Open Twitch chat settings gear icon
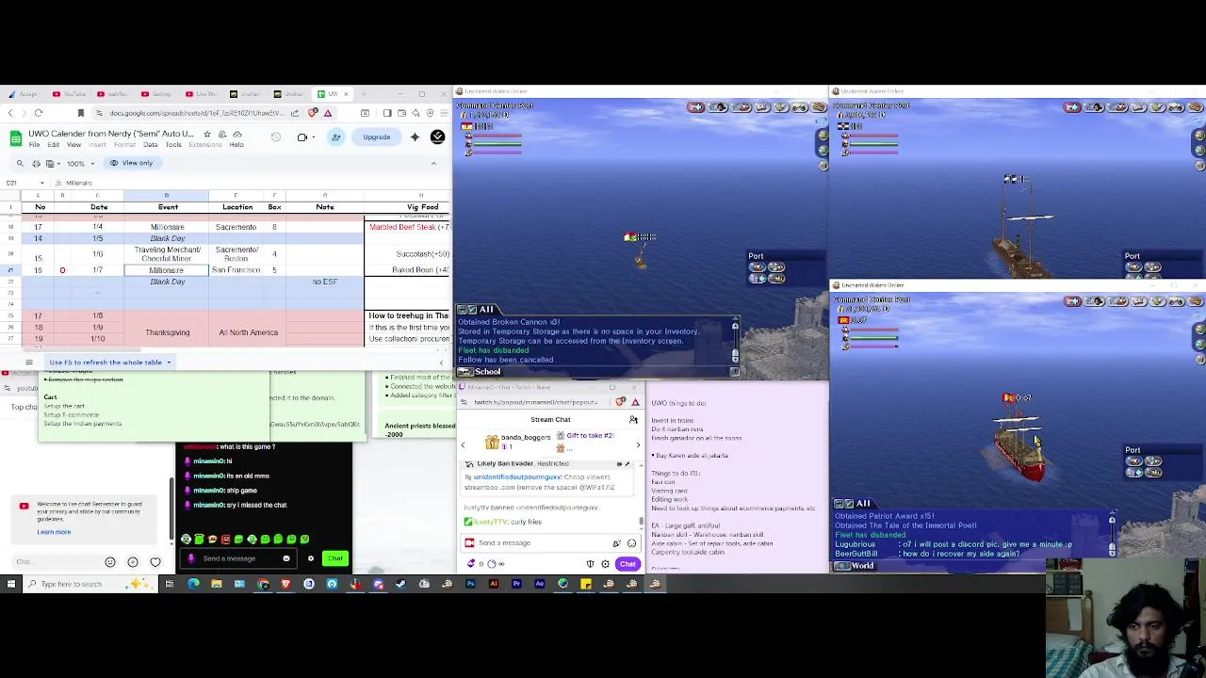The width and height of the screenshot is (1206, 678). coord(605,564)
